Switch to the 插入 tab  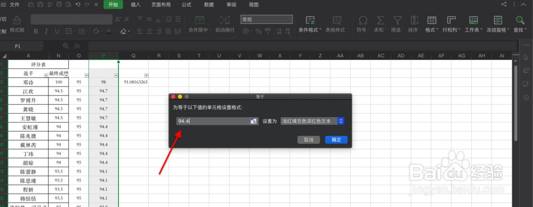[x=135, y=5]
